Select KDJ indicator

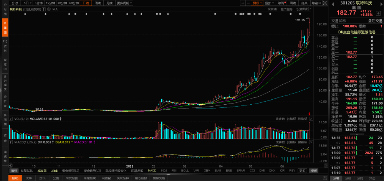[164, 171]
